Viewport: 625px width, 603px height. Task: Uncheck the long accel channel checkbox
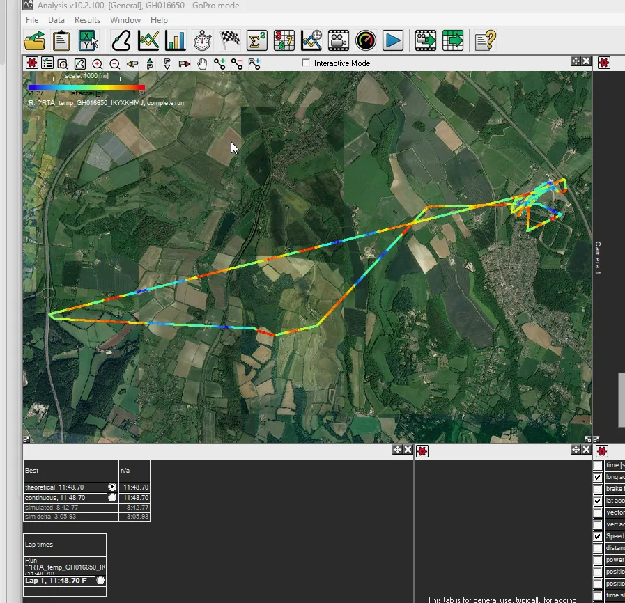(x=598, y=477)
